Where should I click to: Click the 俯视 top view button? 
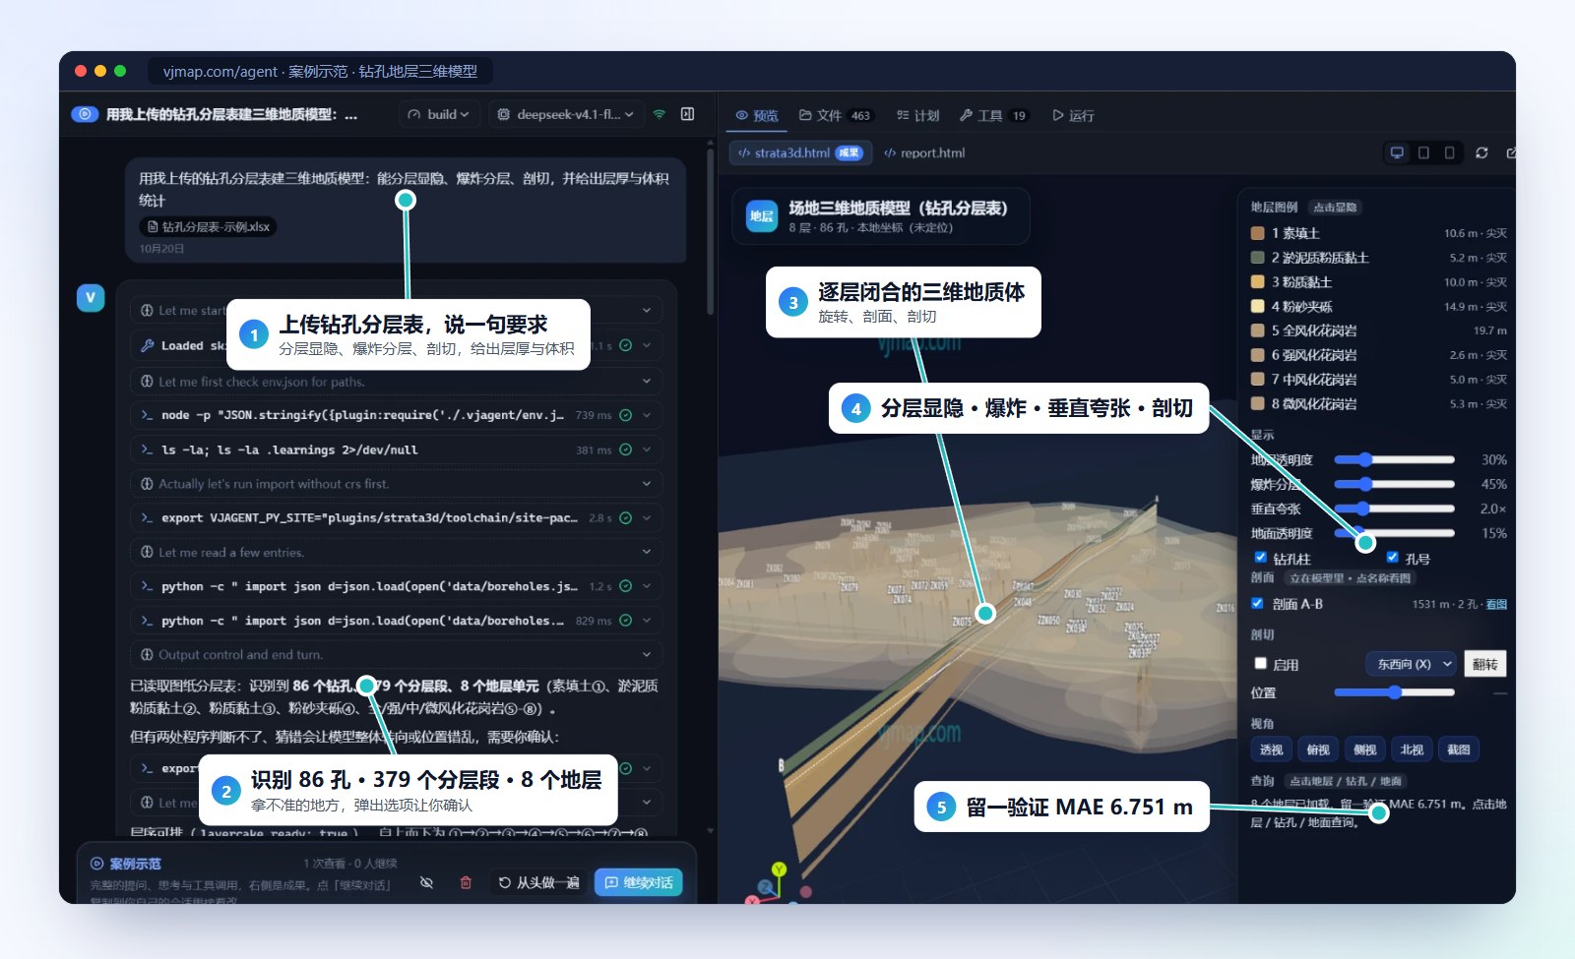point(1317,749)
